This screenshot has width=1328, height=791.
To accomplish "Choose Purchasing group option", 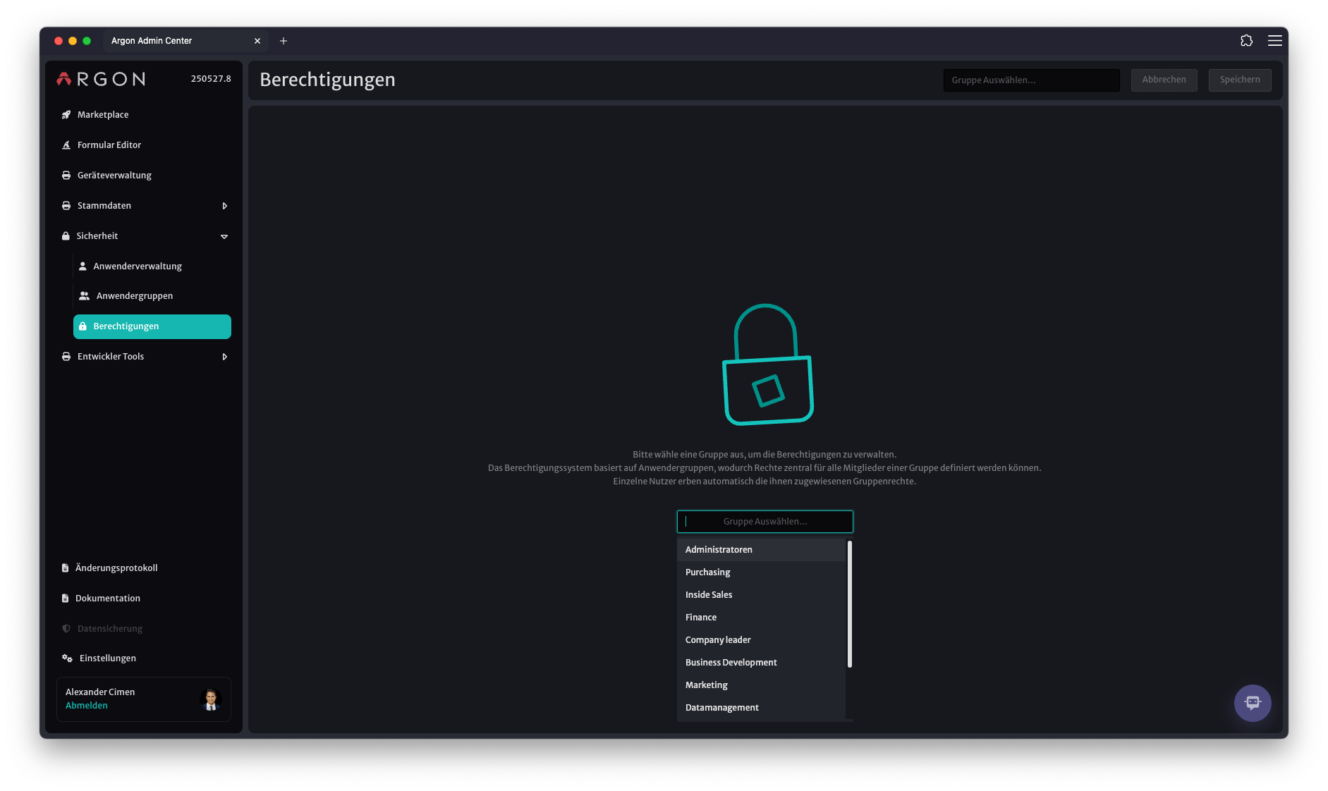I will pos(761,572).
